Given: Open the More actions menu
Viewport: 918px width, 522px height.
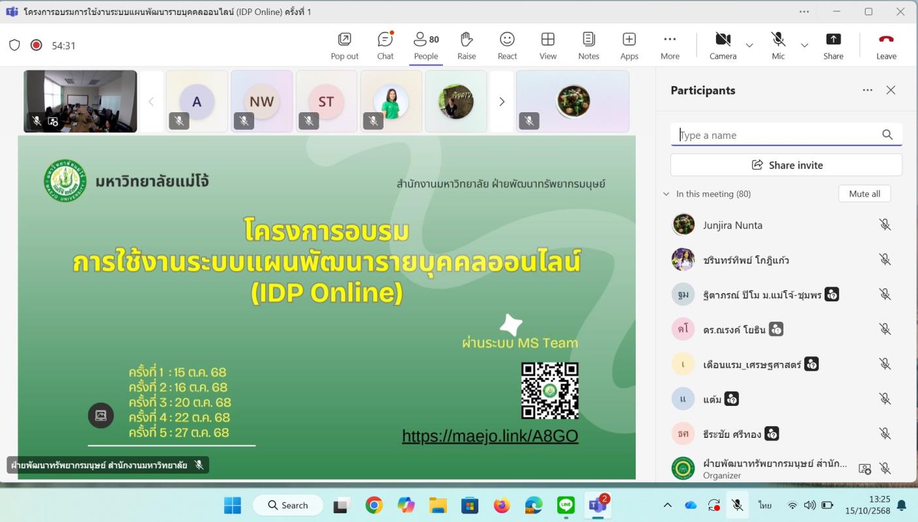Looking at the screenshot, I should click(670, 46).
